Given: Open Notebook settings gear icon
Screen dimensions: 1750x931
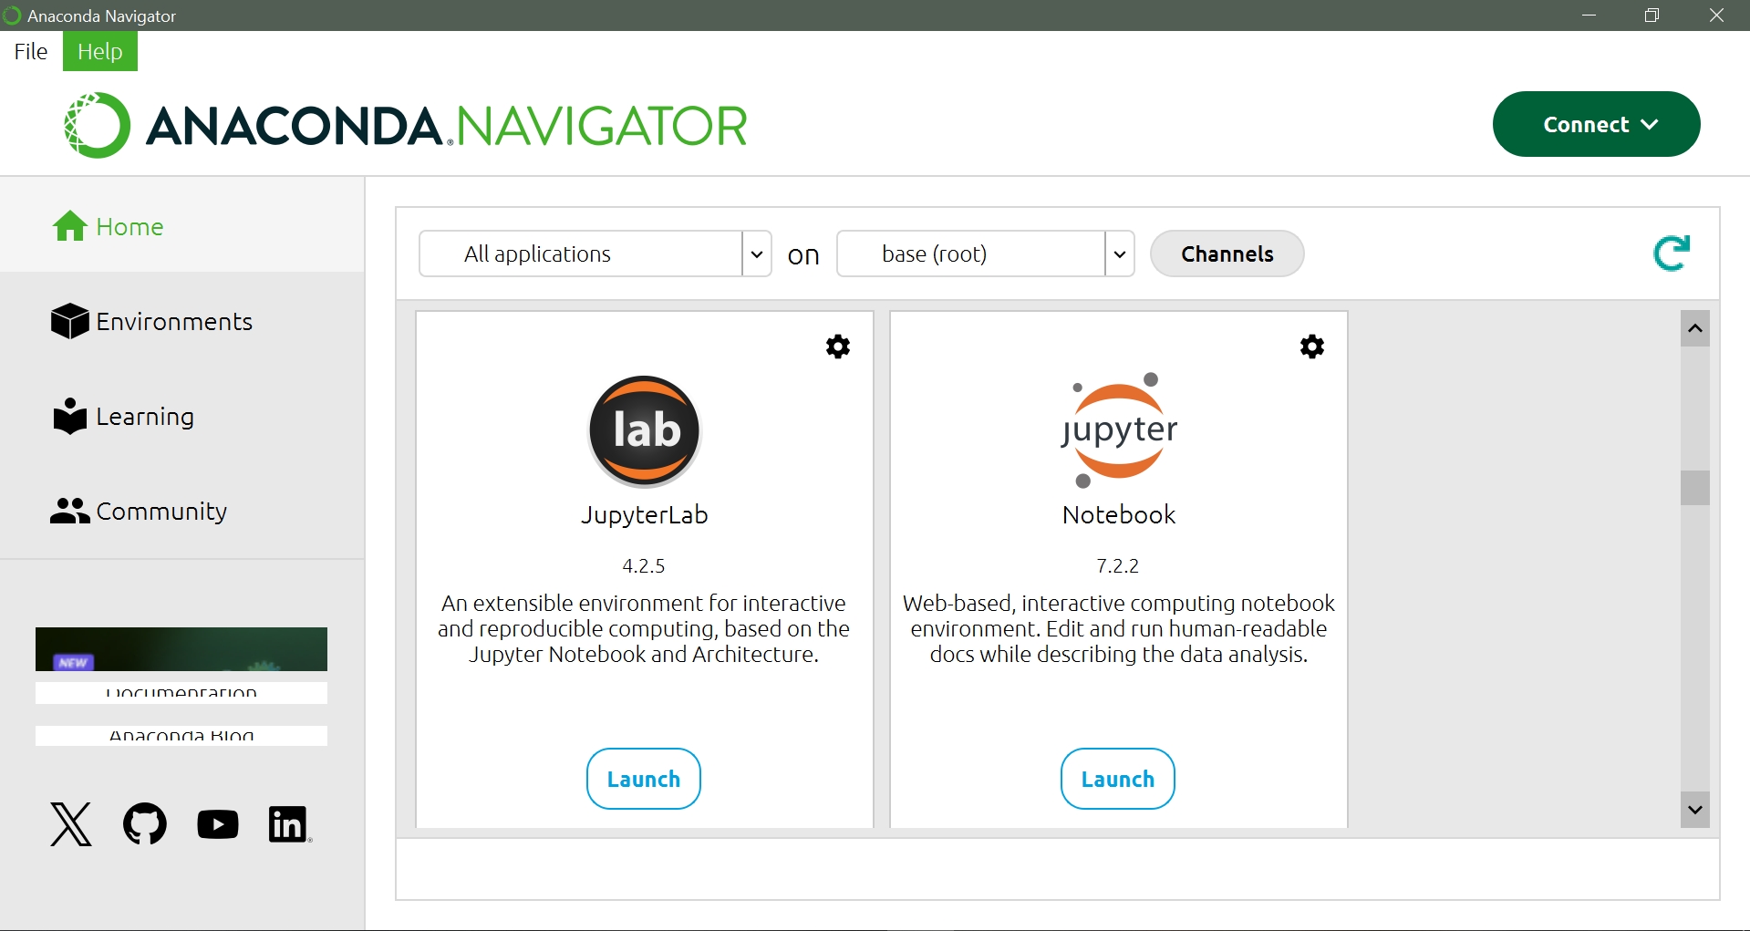Looking at the screenshot, I should point(1311,347).
